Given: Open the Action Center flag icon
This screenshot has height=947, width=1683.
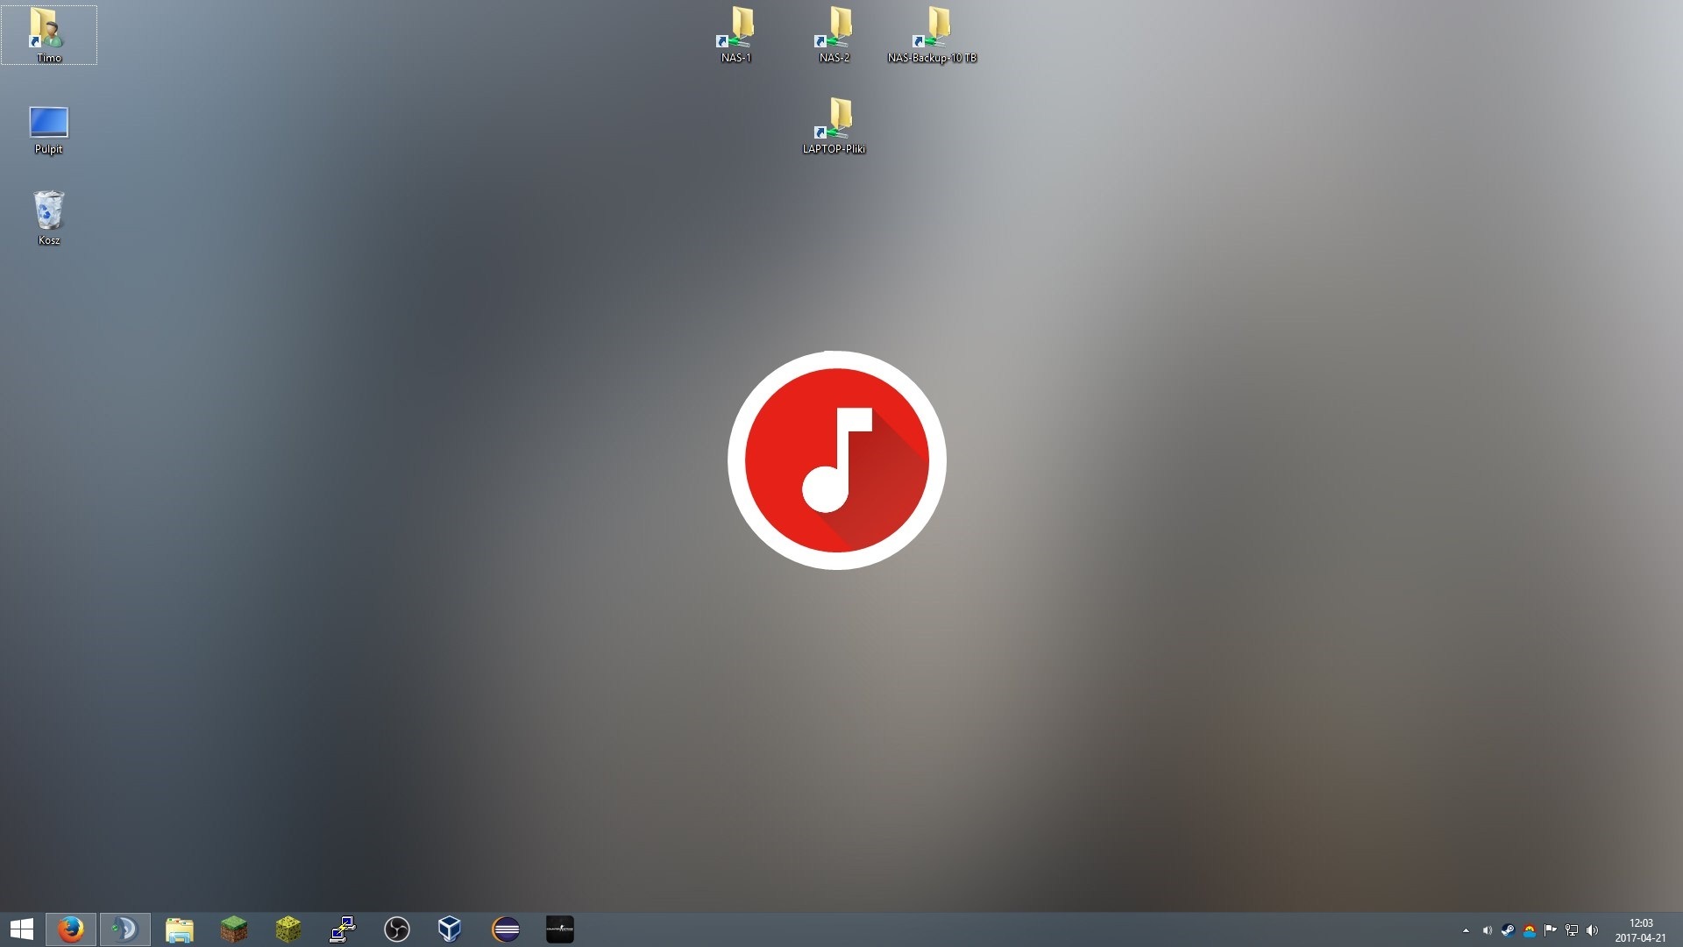Looking at the screenshot, I should click(1550, 930).
